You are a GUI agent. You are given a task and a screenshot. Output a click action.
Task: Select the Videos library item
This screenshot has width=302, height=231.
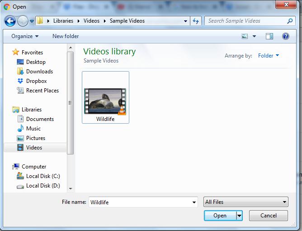[x=35, y=148]
